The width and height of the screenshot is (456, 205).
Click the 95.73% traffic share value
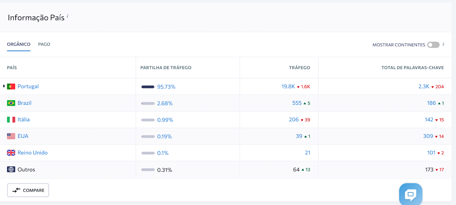[166, 87]
